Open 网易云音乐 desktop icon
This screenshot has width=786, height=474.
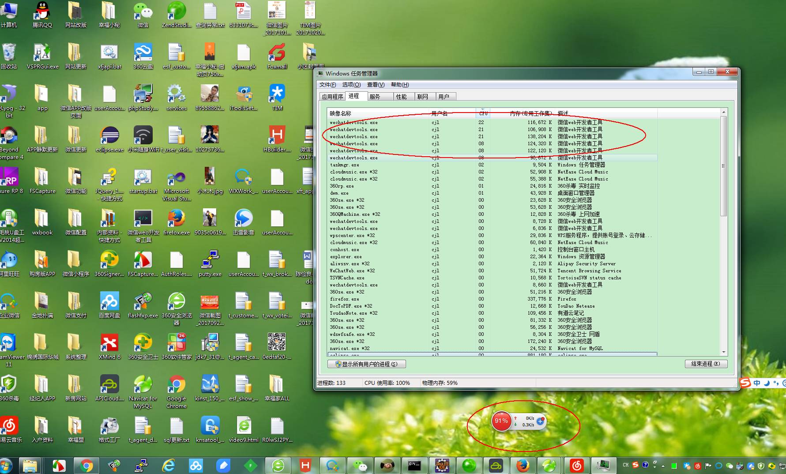coord(10,430)
